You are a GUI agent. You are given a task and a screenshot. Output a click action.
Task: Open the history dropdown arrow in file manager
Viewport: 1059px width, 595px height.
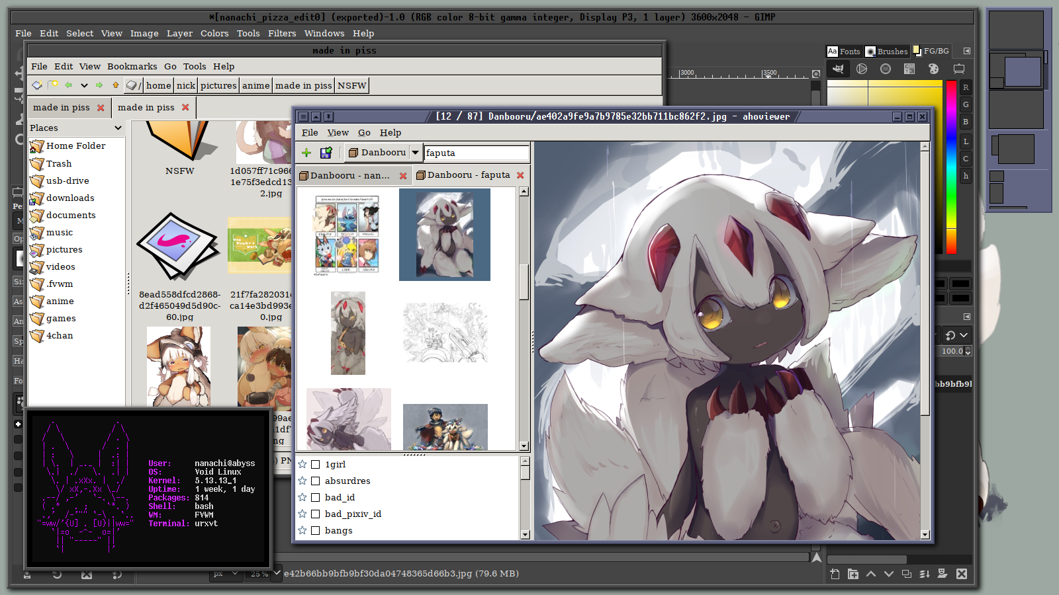[x=84, y=85]
